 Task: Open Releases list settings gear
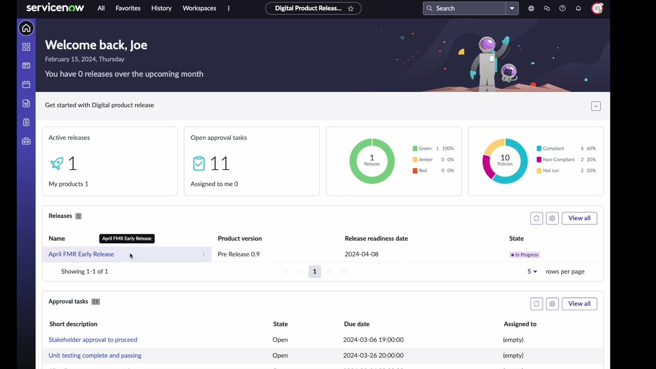pos(552,218)
